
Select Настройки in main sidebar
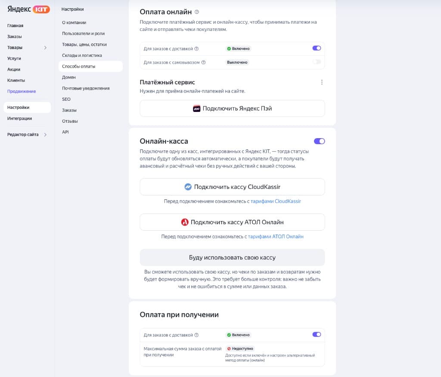[x=27, y=108]
